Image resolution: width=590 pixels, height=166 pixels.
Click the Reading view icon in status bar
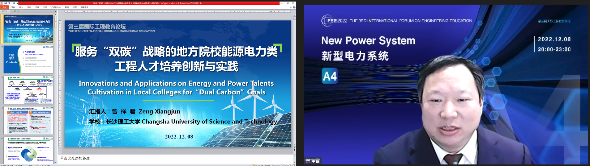259,165
